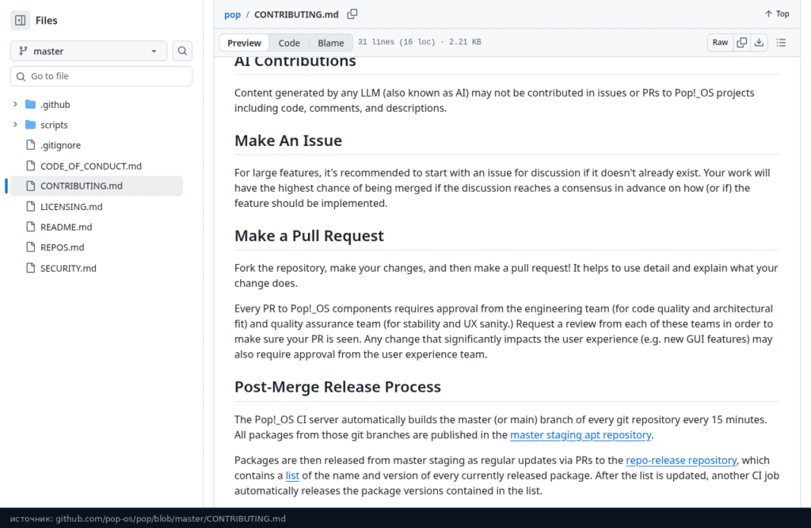The image size is (811, 528).
Task: Expand the .github folder chevron
Action: [15, 105]
